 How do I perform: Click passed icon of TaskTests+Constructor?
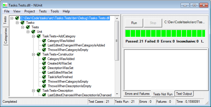pyautogui.click(x=39, y=54)
